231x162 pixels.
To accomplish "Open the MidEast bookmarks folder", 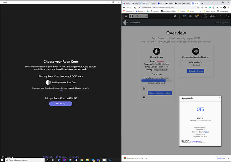I will coord(181,11).
